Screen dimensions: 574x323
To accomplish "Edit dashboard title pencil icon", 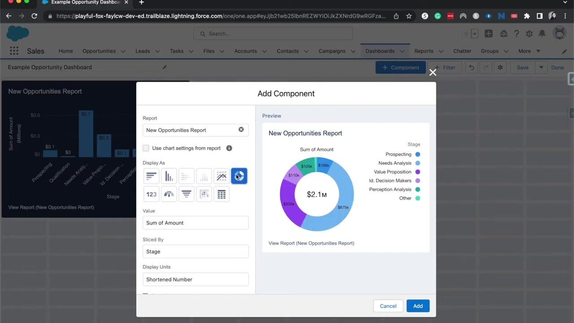I will [x=165, y=67].
